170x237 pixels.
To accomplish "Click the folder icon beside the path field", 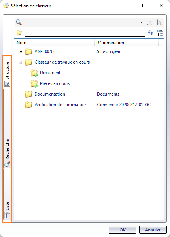I will coord(19,33).
